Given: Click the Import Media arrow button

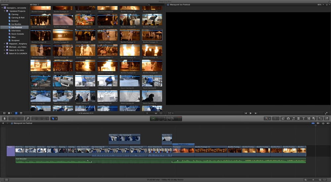Looking at the screenshot, I should 4,118.
